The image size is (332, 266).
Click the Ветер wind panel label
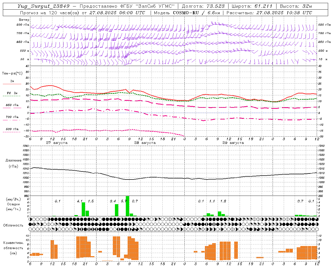[24, 20]
